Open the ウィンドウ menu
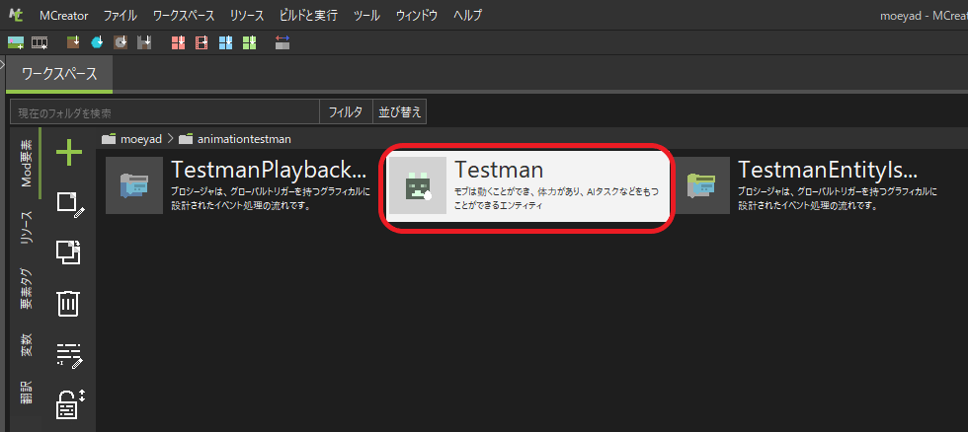 coord(417,16)
